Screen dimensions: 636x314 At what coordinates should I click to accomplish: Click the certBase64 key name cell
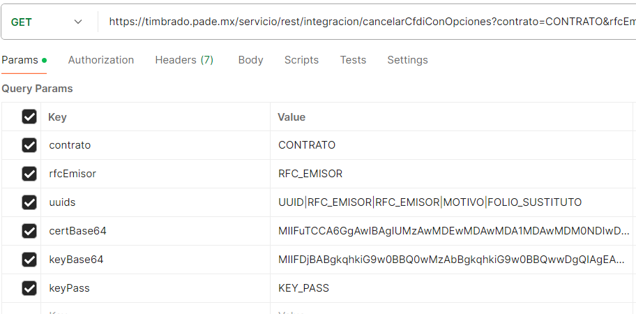click(156, 231)
